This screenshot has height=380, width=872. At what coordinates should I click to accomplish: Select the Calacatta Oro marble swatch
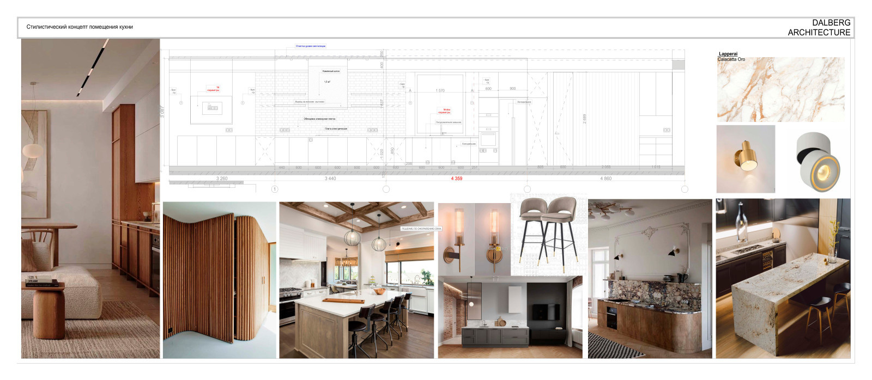pos(780,90)
